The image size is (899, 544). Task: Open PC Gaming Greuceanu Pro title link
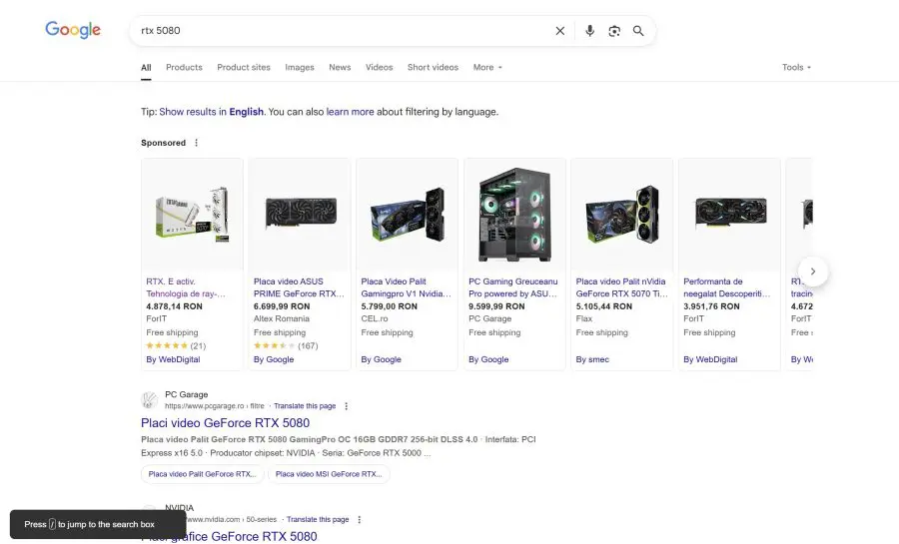point(513,287)
